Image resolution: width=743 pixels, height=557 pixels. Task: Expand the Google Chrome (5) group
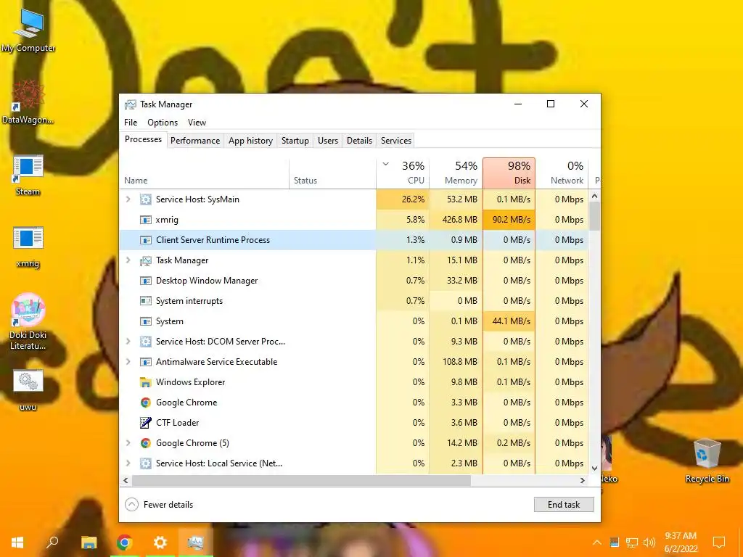[128, 443]
